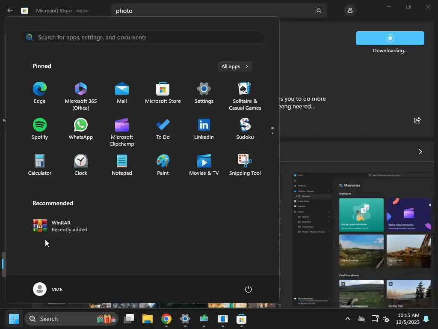Open File Explorer from taskbar
The width and height of the screenshot is (438, 329).
148,319
